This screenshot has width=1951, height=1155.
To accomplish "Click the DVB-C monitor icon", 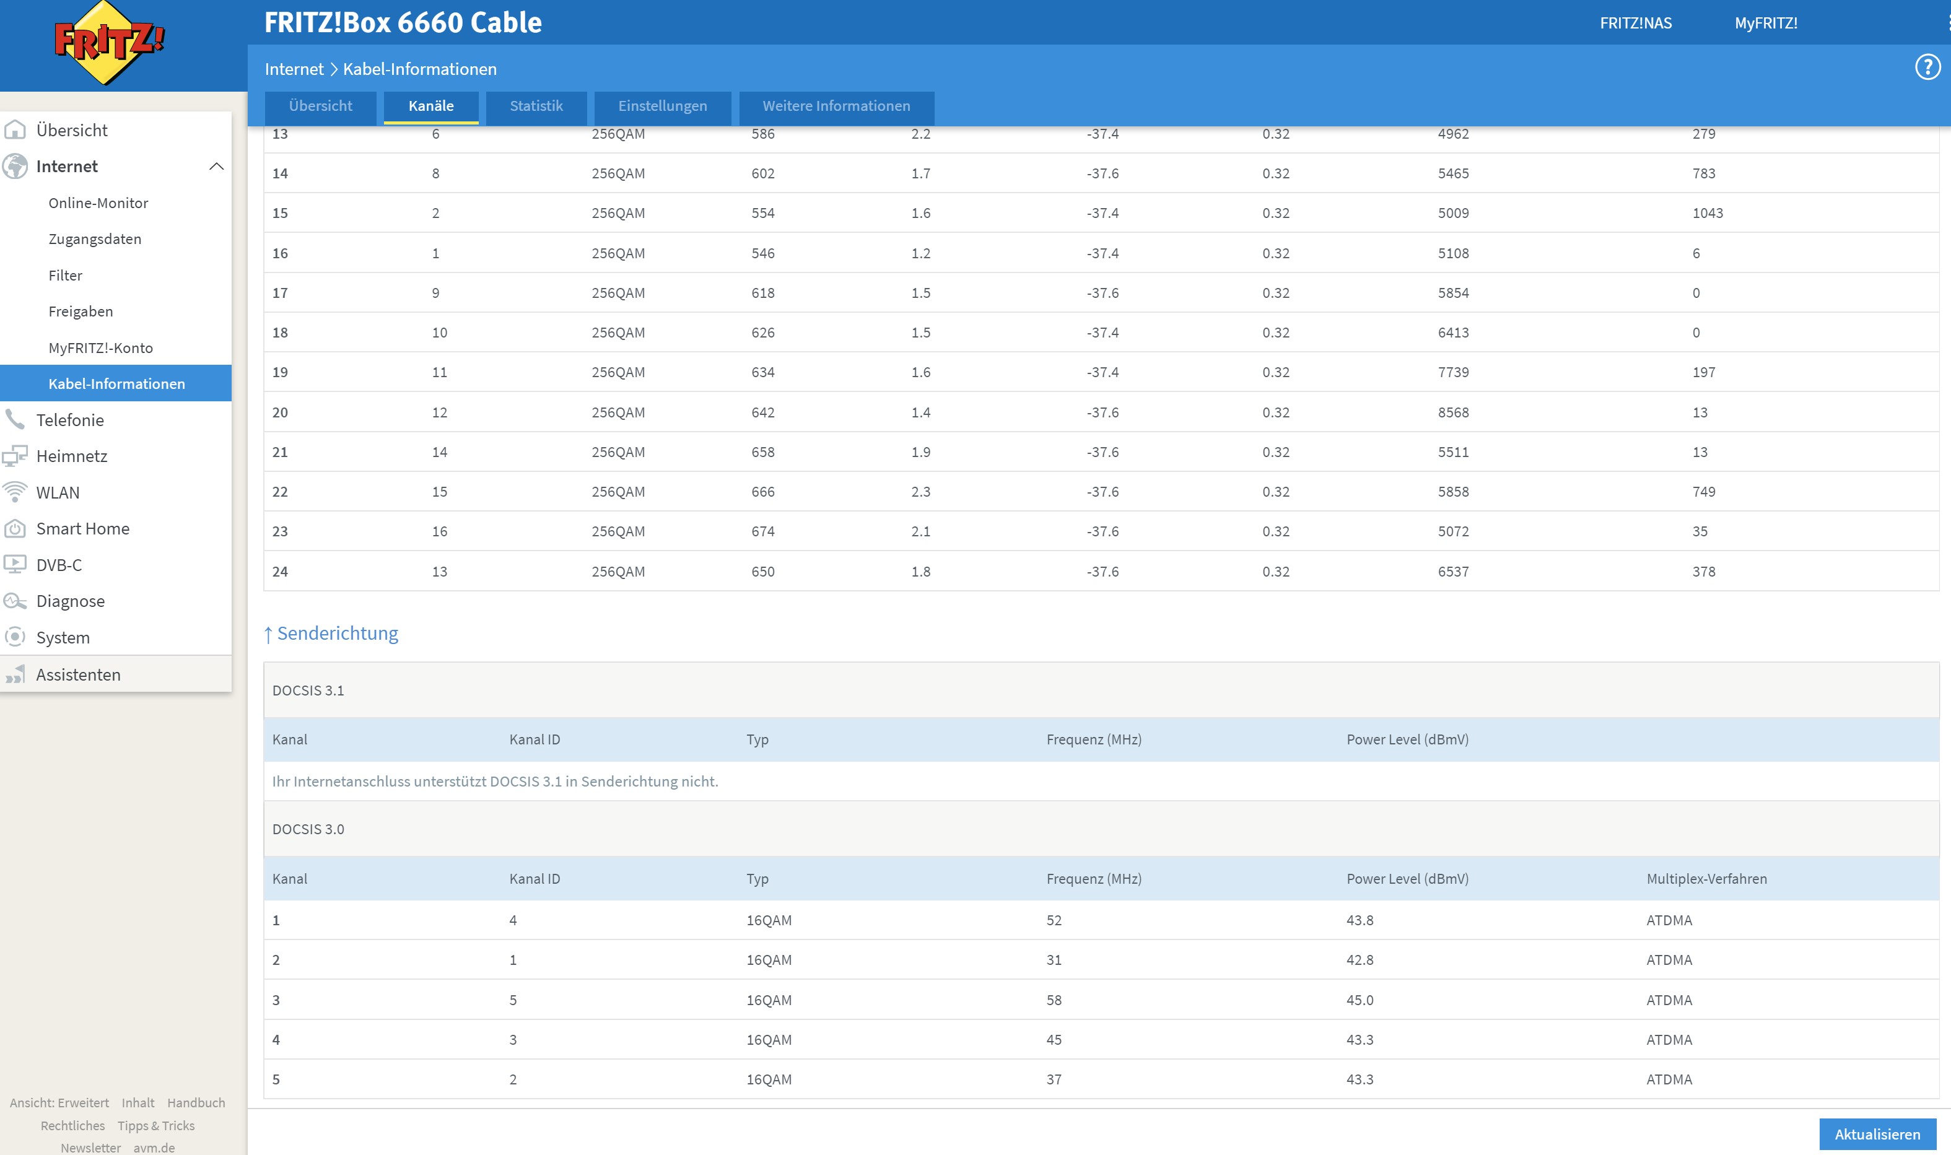I will point(15,564).
